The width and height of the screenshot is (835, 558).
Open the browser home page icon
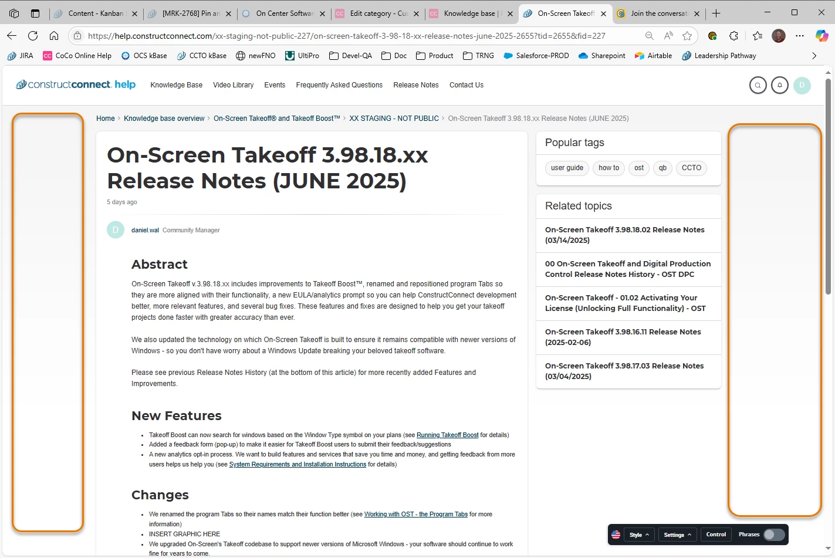[54, 36]
